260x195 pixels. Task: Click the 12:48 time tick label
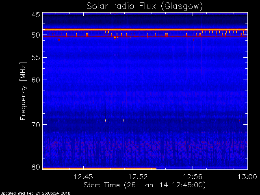coord(83,177)
